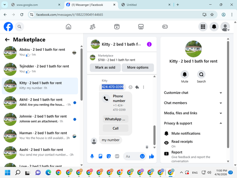Image resolution: width=237 pixels, height=178 pixels.
Task: Open Akhil unread conversation
Action: point(40,103)
